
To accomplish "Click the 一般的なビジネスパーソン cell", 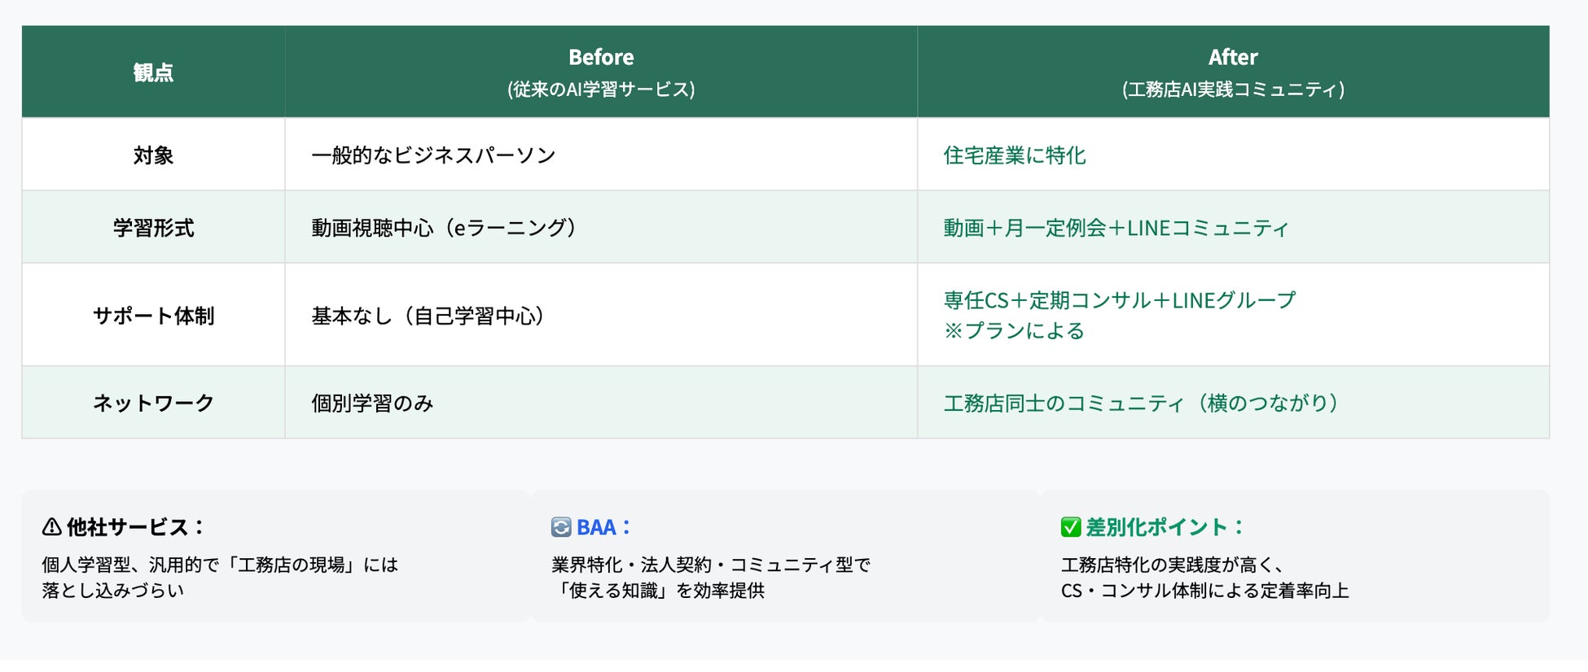I will (x=433, y=155).
